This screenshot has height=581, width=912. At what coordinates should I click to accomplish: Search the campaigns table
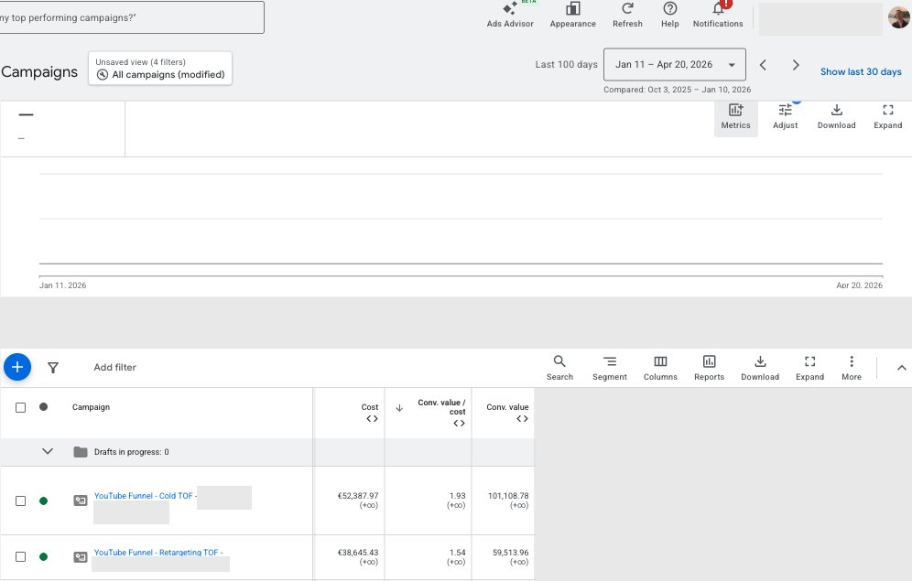(x=559, y=368)
